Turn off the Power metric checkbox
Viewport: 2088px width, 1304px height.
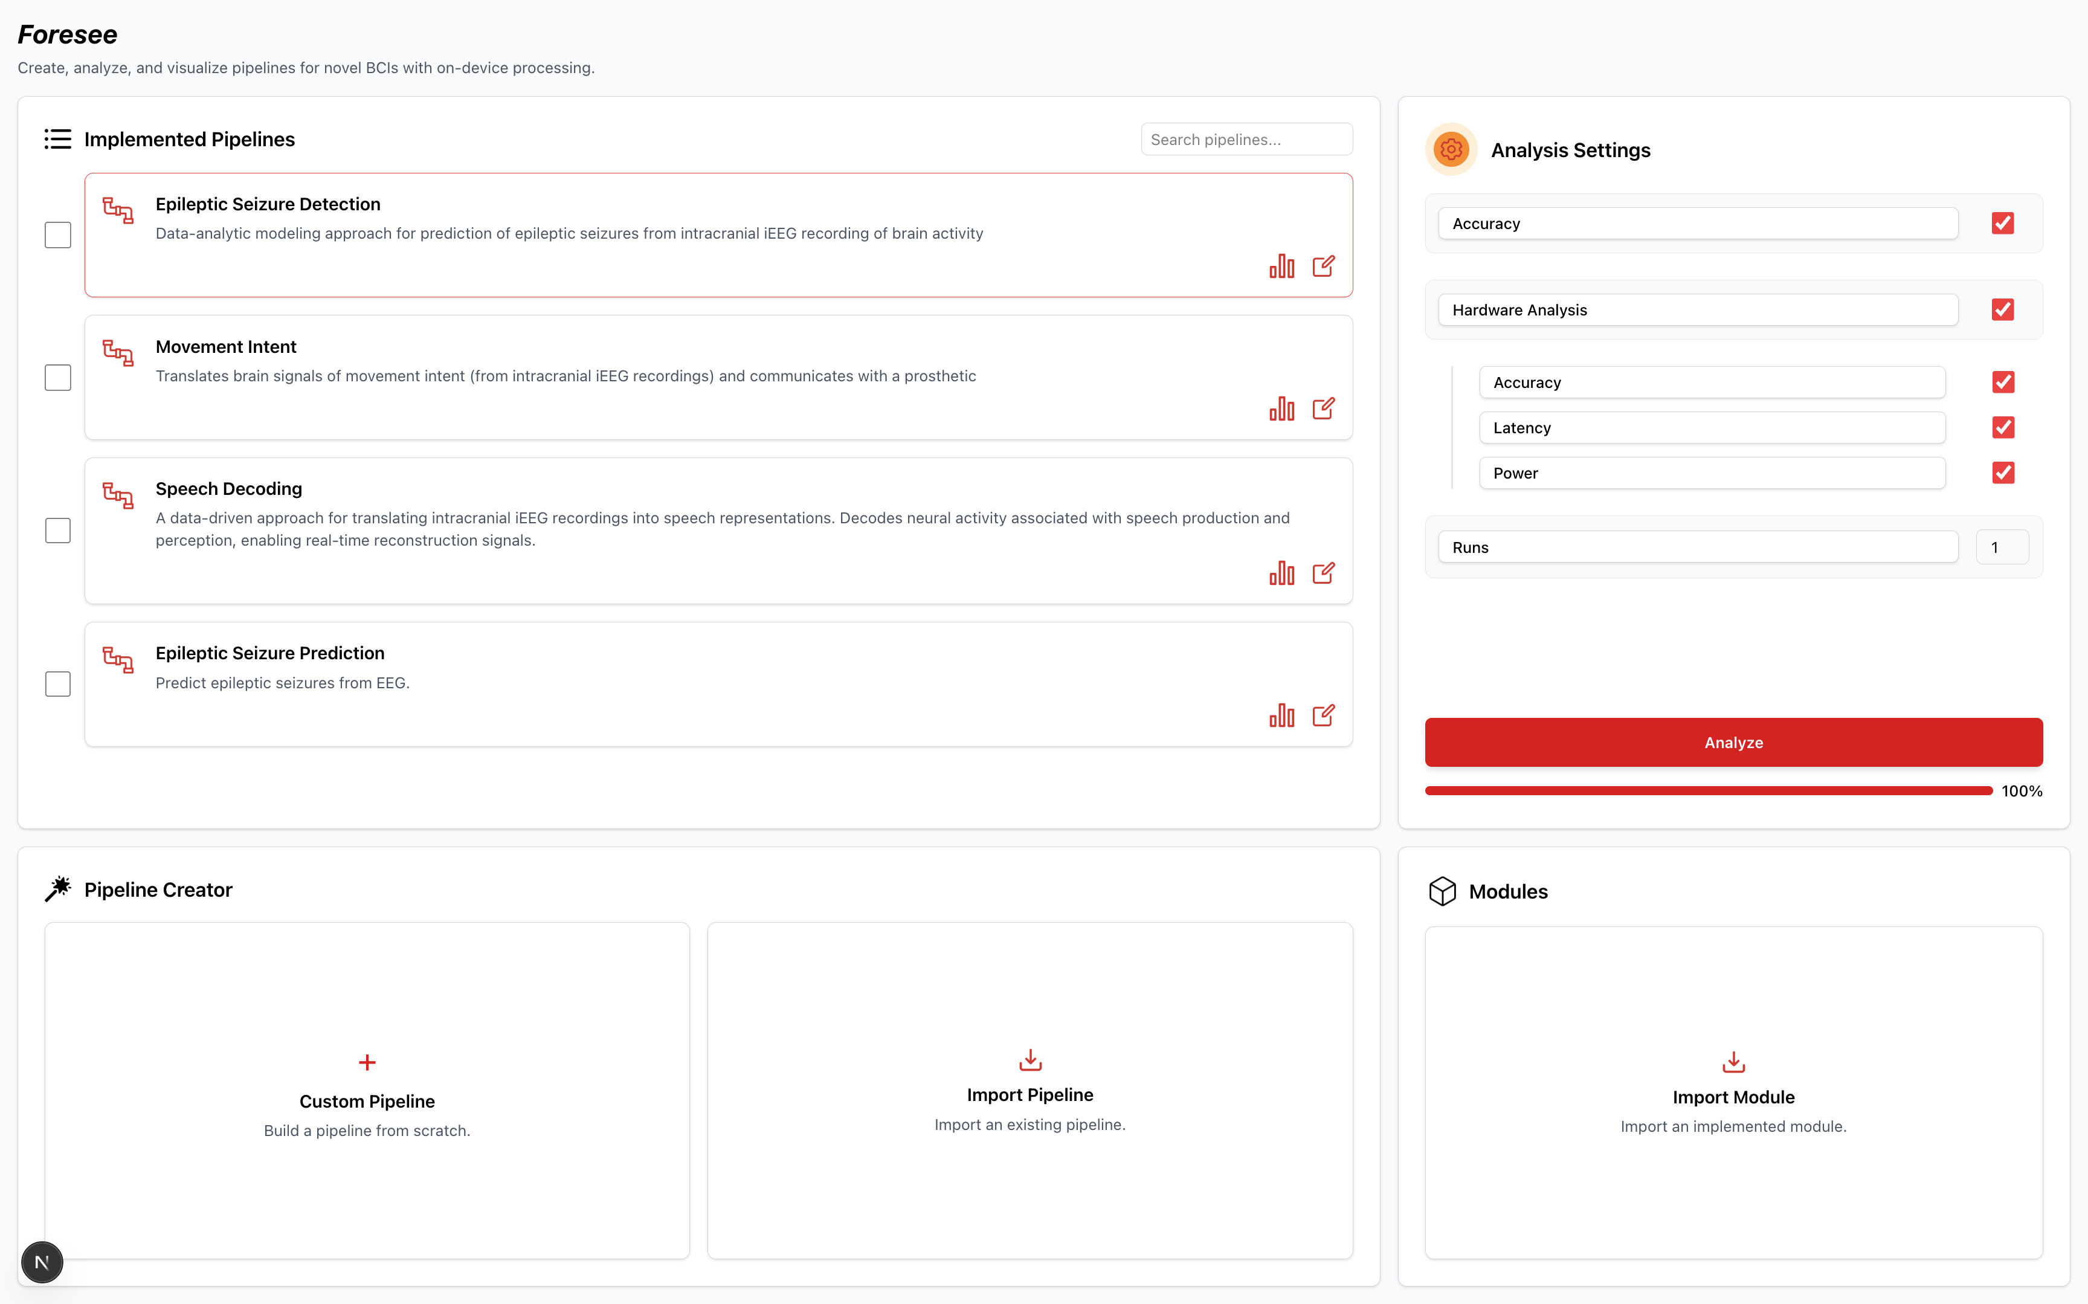point(2003,473)
